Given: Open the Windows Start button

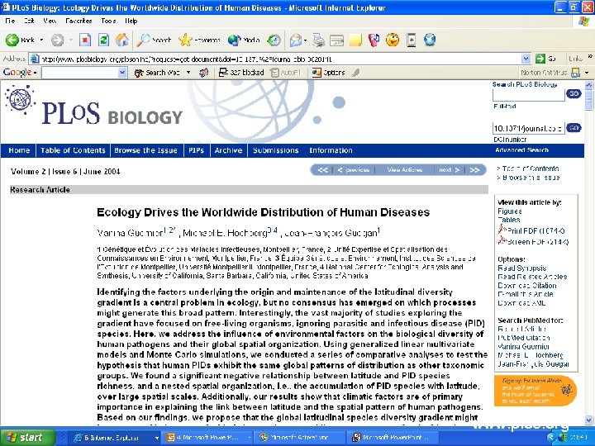Looking at the screenshot, I should click(x=26, y=437).
